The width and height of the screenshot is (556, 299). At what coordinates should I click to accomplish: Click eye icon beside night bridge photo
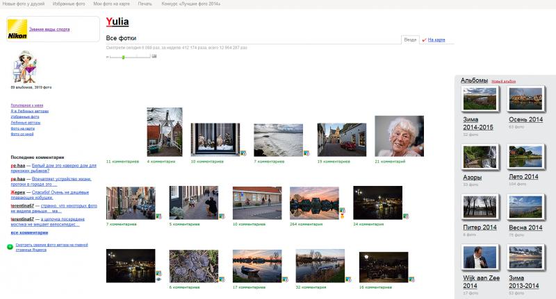pos(158,279)
